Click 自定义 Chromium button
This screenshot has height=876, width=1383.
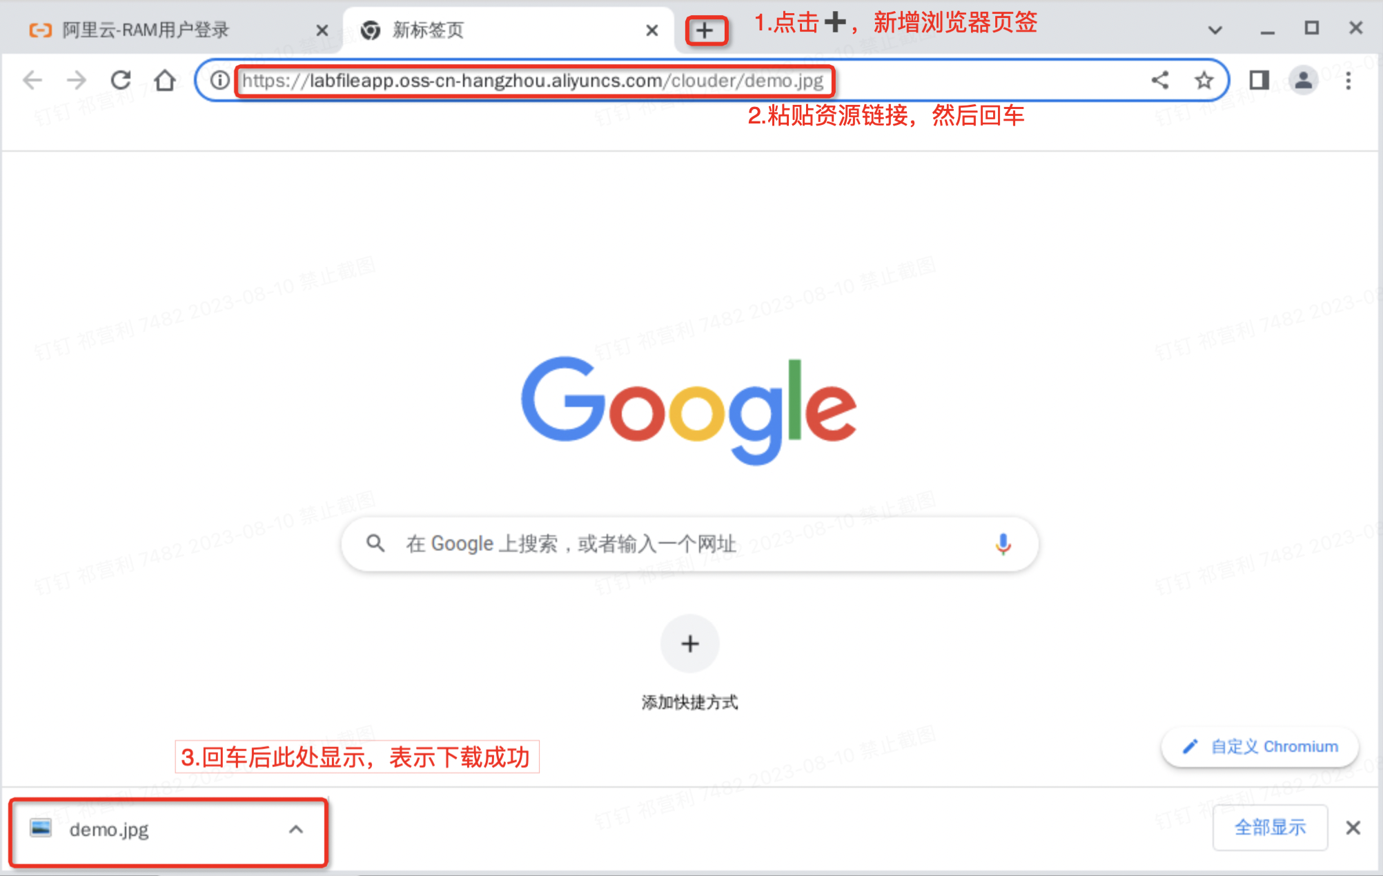(1260, 746)
